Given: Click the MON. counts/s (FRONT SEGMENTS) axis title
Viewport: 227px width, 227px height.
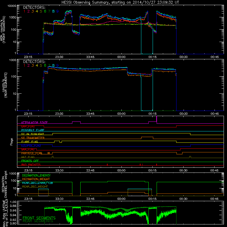Looking at the screenshot, I should [x=3, y=30].
